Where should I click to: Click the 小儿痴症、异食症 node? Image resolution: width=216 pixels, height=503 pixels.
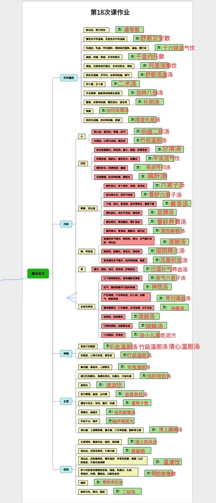tap(113, 335)
